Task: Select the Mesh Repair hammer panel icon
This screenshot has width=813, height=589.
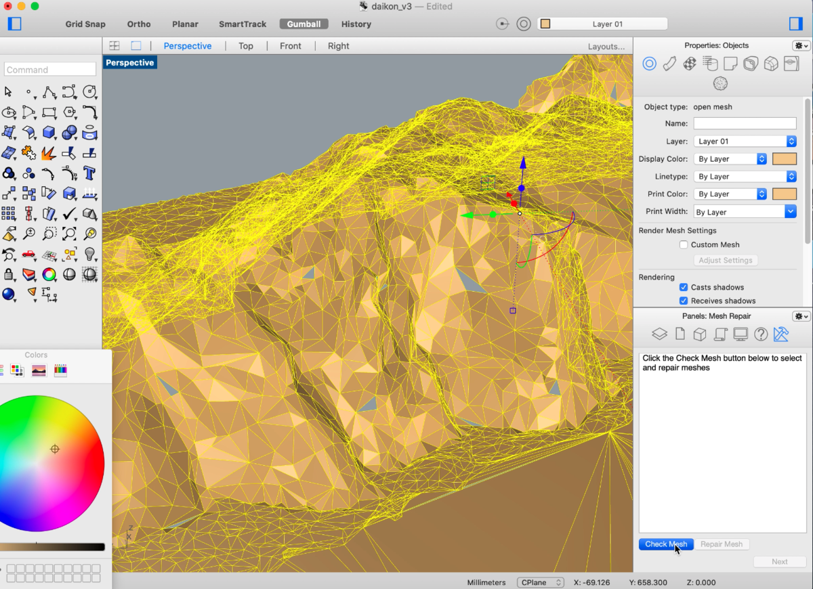Action: point(780,334)
